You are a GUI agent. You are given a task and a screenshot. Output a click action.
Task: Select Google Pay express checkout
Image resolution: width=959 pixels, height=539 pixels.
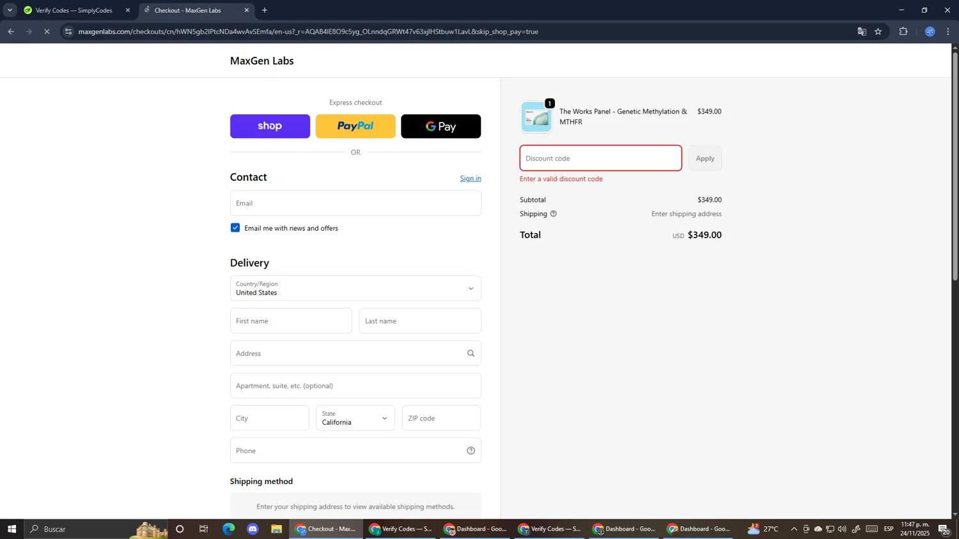click(x=441, y=126)
